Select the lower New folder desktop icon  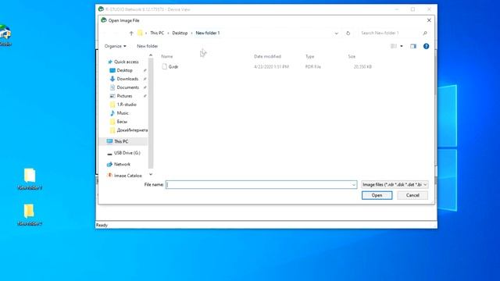(30, 215)
